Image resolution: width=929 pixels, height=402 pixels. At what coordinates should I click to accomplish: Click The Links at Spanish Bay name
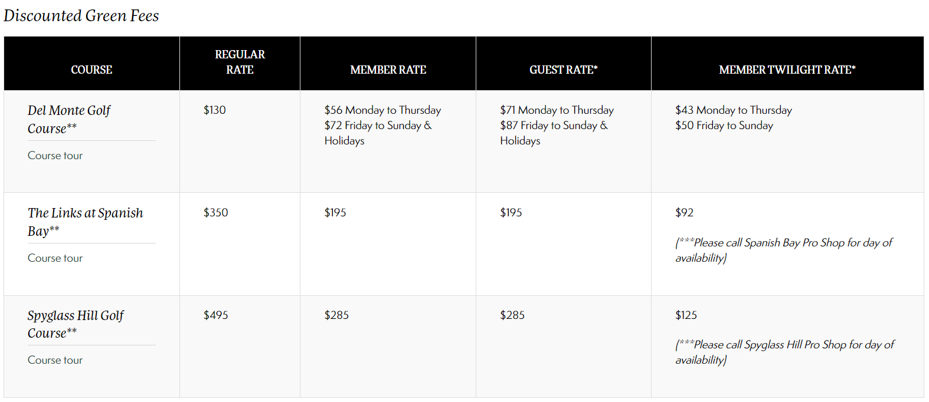85,222
